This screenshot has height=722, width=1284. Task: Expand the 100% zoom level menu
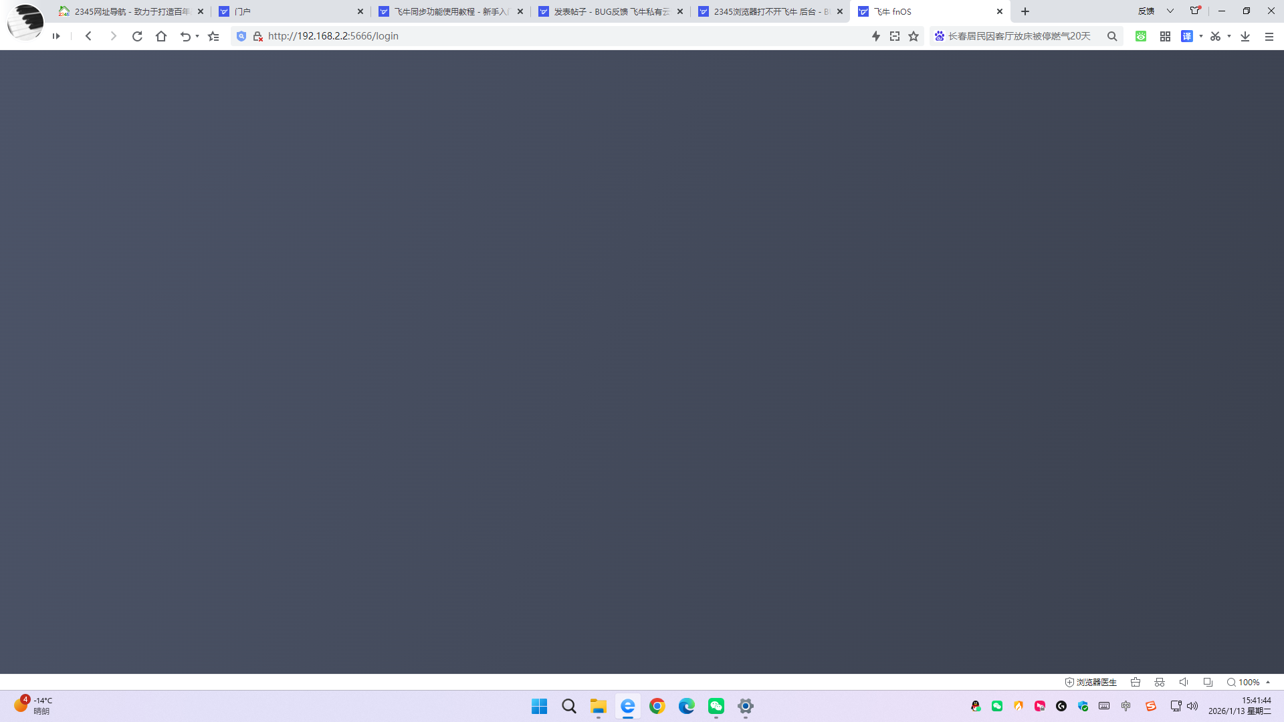(1248, 682)
